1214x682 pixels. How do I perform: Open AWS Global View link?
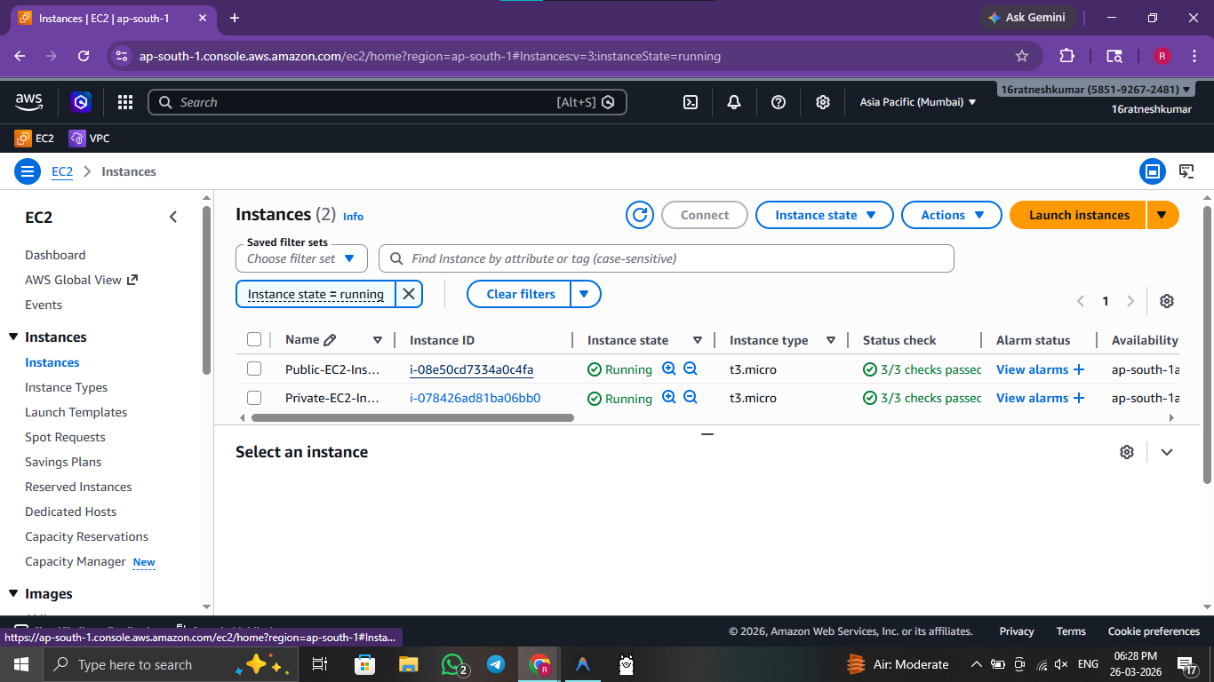[82, 280]
